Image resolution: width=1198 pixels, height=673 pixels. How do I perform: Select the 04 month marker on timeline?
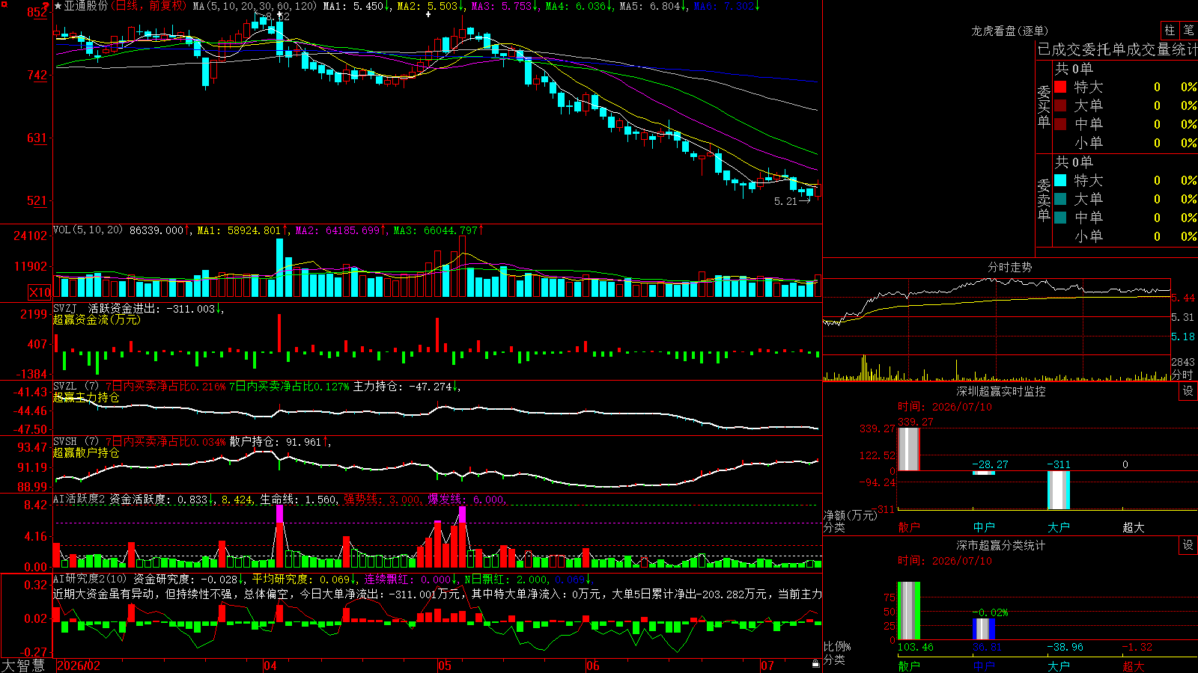[x=270, y=666]
